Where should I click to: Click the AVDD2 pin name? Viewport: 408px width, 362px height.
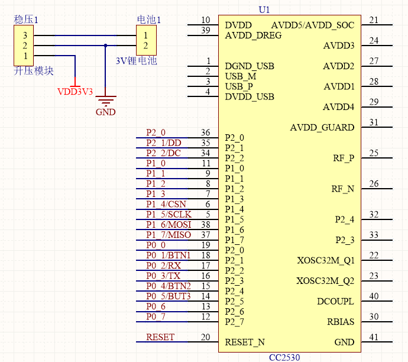coord(339,66)
